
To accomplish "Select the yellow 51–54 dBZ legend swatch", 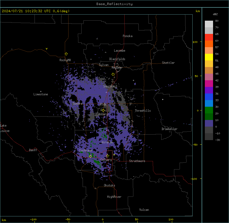I will 209,57.
